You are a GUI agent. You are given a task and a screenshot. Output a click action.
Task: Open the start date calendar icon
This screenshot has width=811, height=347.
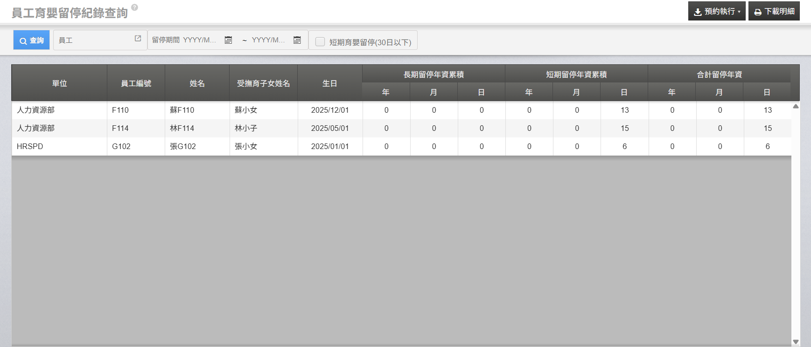tap(228, 40)
